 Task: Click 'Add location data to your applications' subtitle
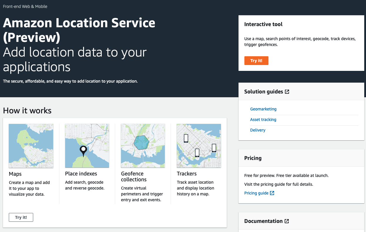pyautogui.click(x=75, y=59)
